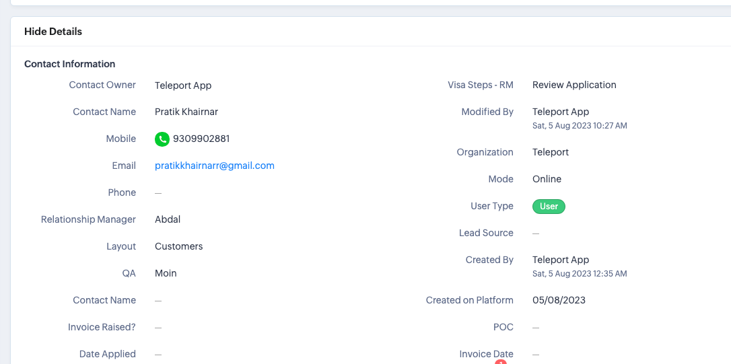Click the Created on Platform date 05/08/2023
731x364 pixels.
tap(559, 300)
